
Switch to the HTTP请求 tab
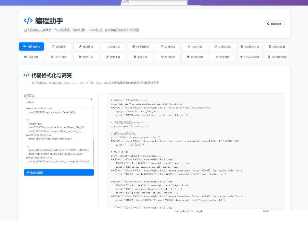58,57
